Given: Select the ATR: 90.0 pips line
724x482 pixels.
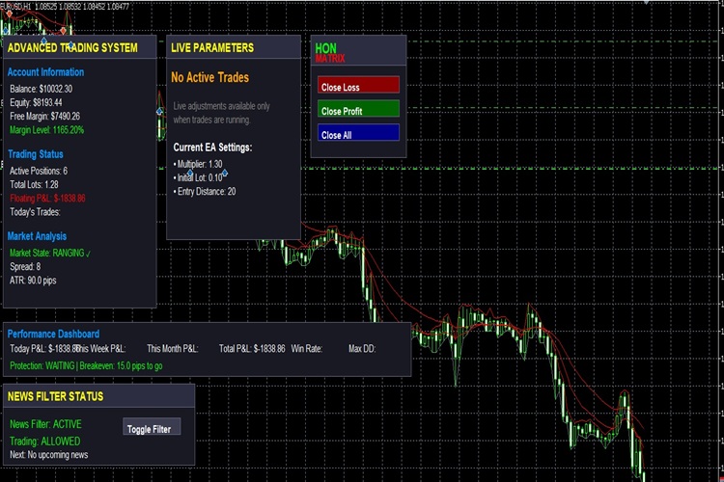Looking at the screenshot, I should click(33, 281).
